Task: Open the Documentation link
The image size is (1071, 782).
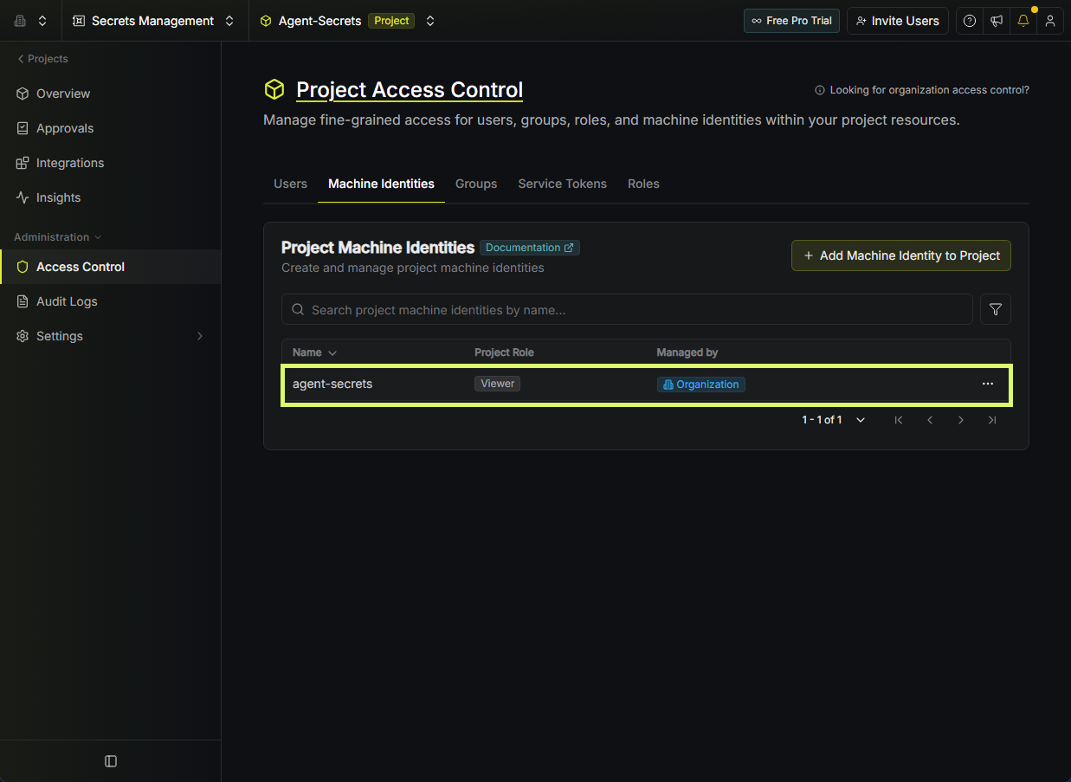Action: click(x=530, y=248)
